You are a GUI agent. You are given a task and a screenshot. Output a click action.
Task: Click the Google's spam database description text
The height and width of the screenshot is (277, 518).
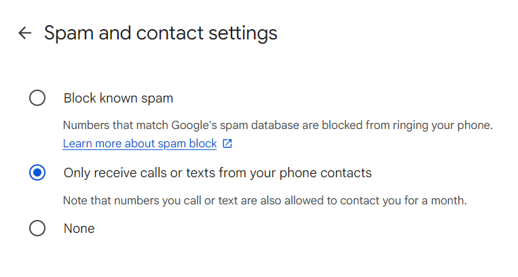(278, 126)
